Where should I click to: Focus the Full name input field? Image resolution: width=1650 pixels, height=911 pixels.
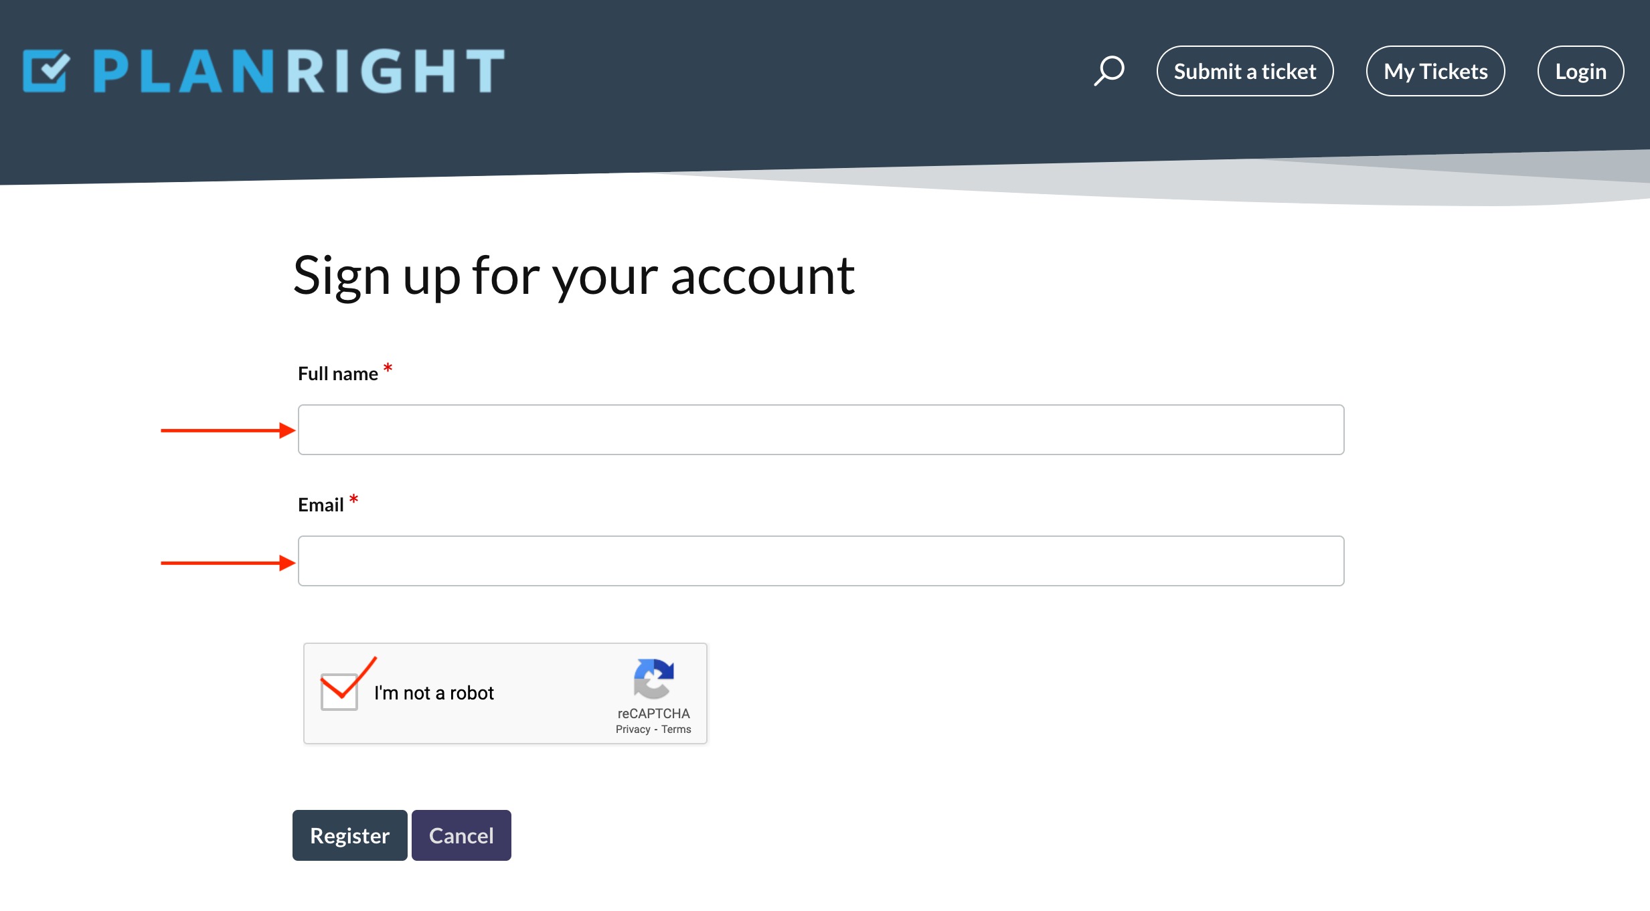[x=821, y=430]
